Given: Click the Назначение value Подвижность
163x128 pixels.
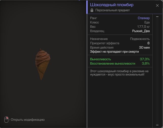Looking at the screenshot, I should (x=140, y=39).
